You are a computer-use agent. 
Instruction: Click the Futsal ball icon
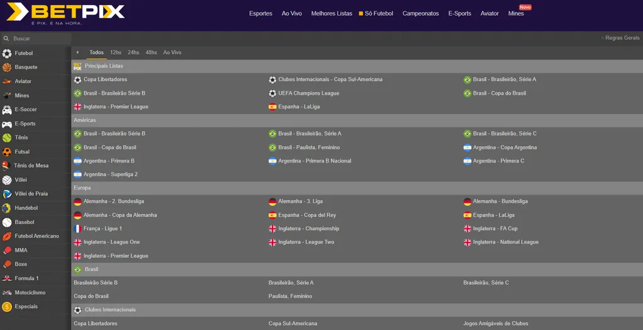coord(7,152)
